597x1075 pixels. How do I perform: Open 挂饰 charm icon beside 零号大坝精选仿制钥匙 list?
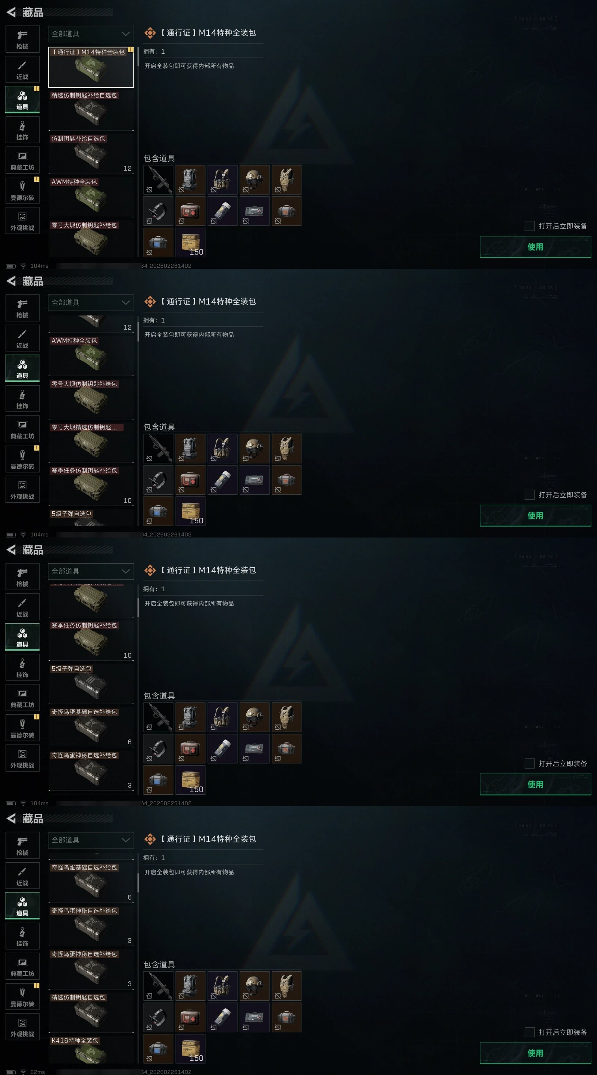point(22,399)
